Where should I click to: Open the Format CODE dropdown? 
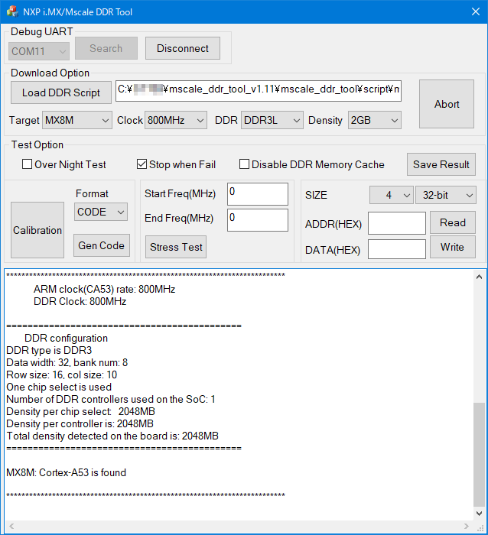point(101,212)
